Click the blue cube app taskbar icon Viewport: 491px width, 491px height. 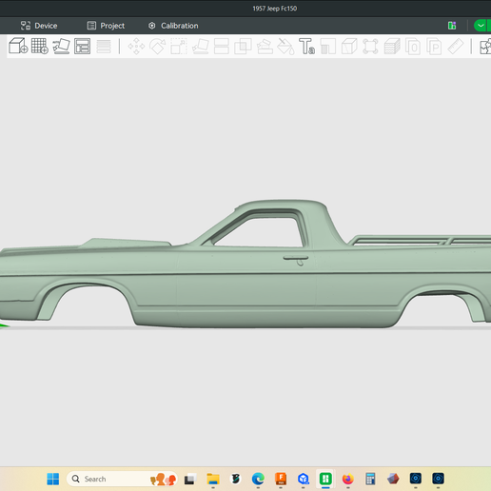(304, 479)
